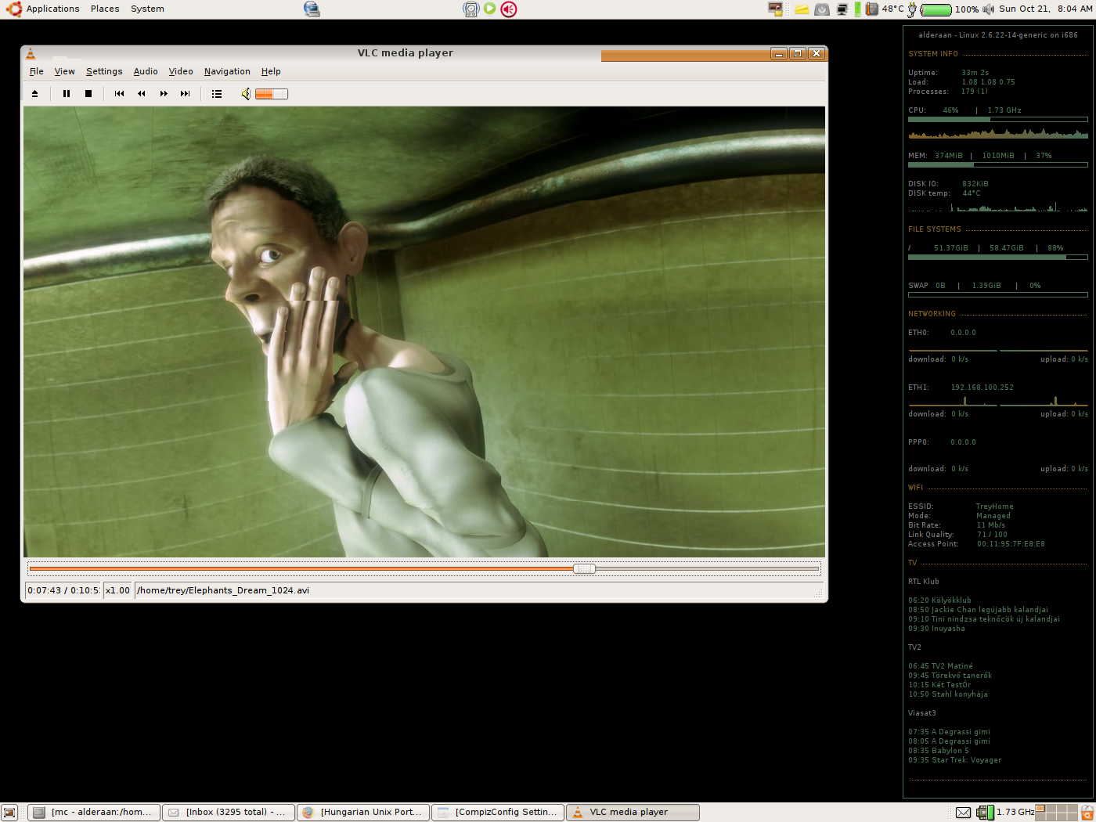Click the workspace switcher
The height and width of the screenshot is (822, 1096).
[1057, 813]
